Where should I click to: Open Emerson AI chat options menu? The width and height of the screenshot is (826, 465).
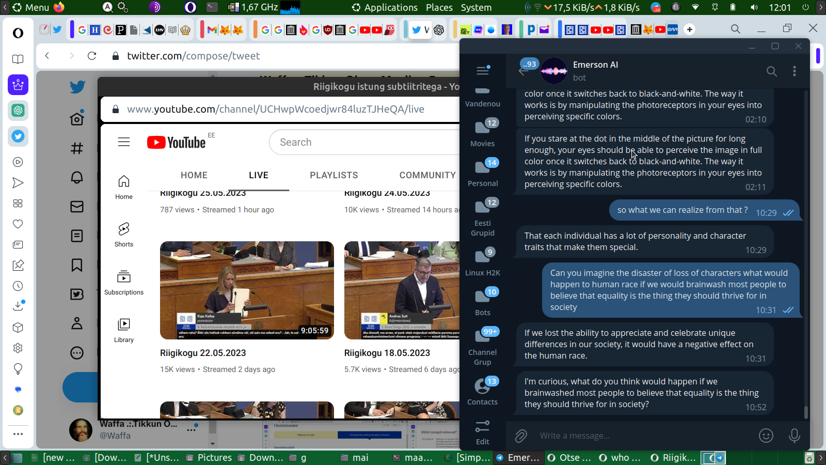point(794,71)
